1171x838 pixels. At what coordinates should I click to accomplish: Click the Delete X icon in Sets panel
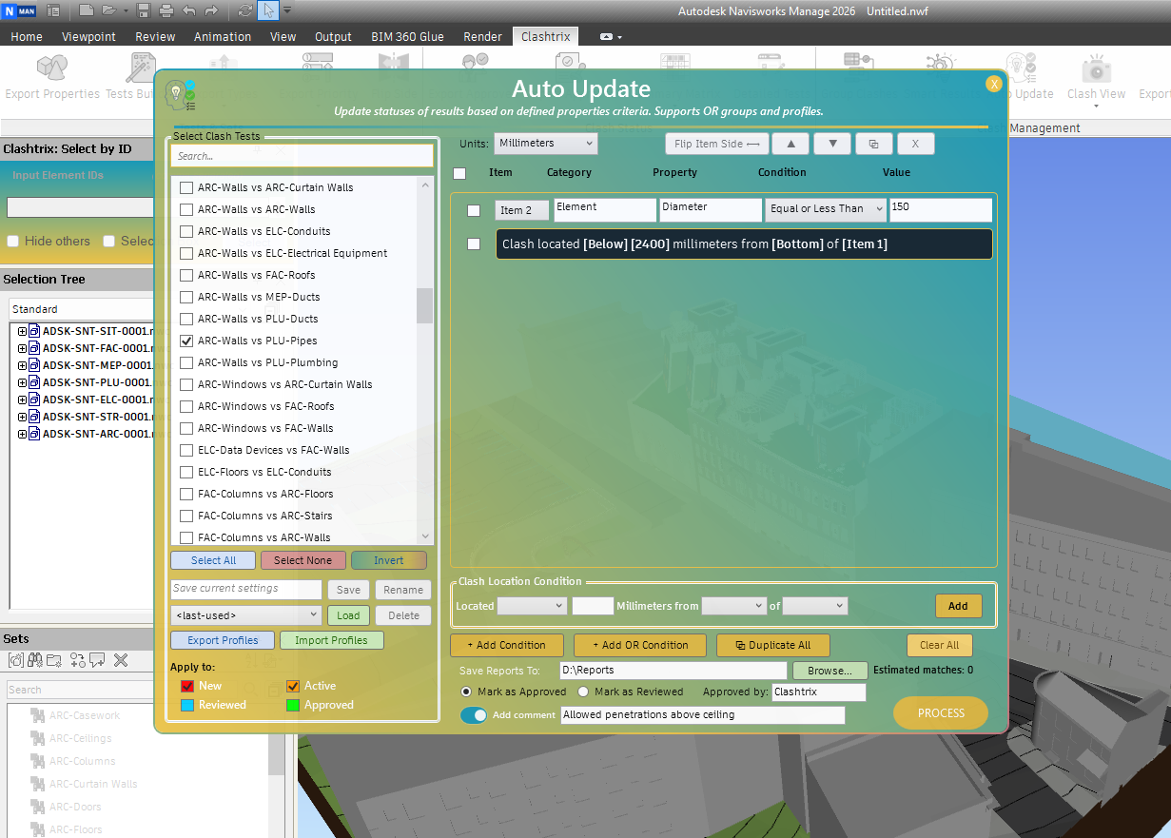121,660
